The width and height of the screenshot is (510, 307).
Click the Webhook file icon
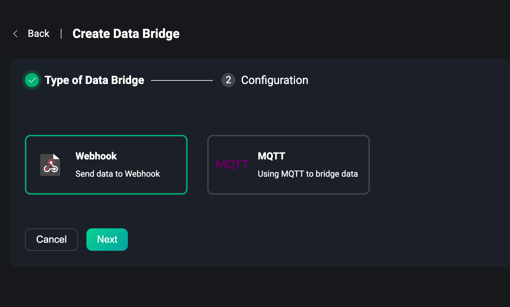tap(50, 165)
